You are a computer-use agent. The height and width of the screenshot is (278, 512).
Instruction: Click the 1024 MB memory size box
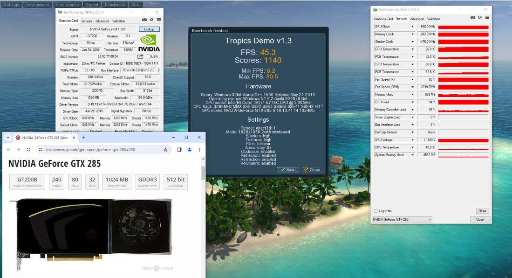point(117,182)
